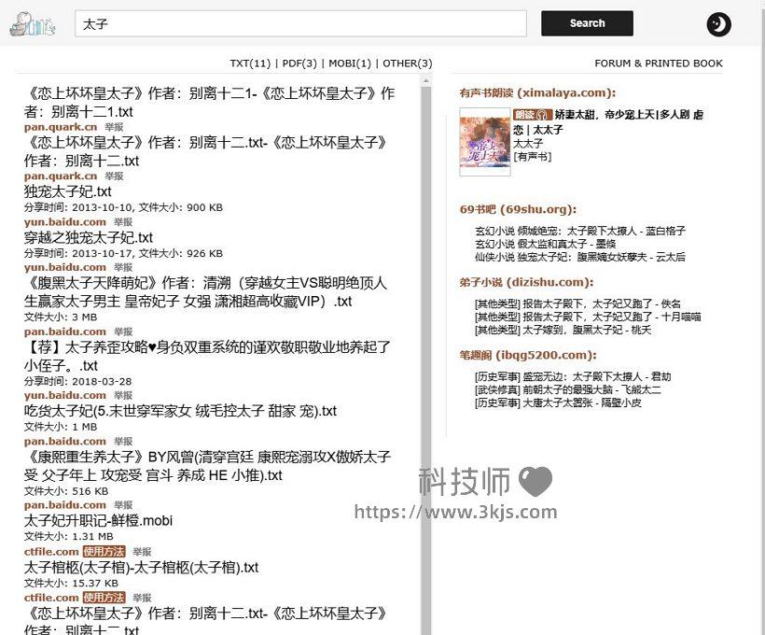Open 前朝太子的最强大脑 - 飞熊太二
The width and height of the screenshot is (765, 635).
[568, 389]
